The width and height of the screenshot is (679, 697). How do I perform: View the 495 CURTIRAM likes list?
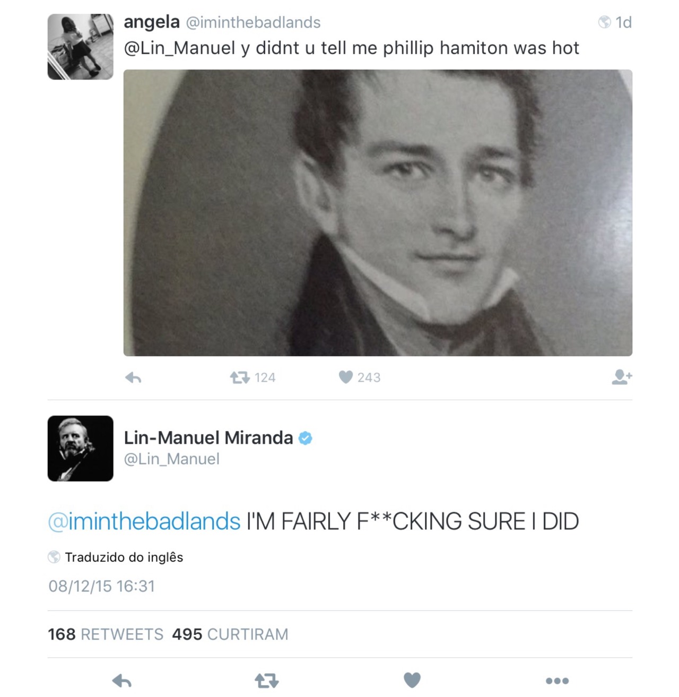230,634
